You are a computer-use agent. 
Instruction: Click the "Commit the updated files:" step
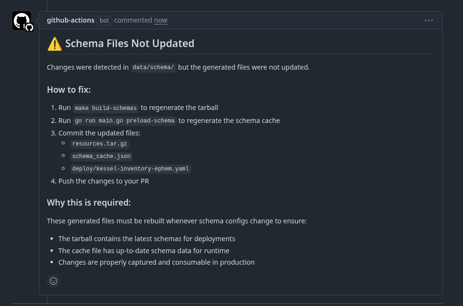coord(99,133)
